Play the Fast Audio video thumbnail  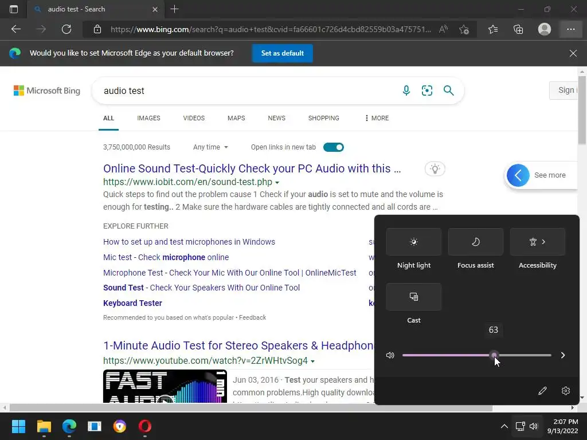coord(165,387)
